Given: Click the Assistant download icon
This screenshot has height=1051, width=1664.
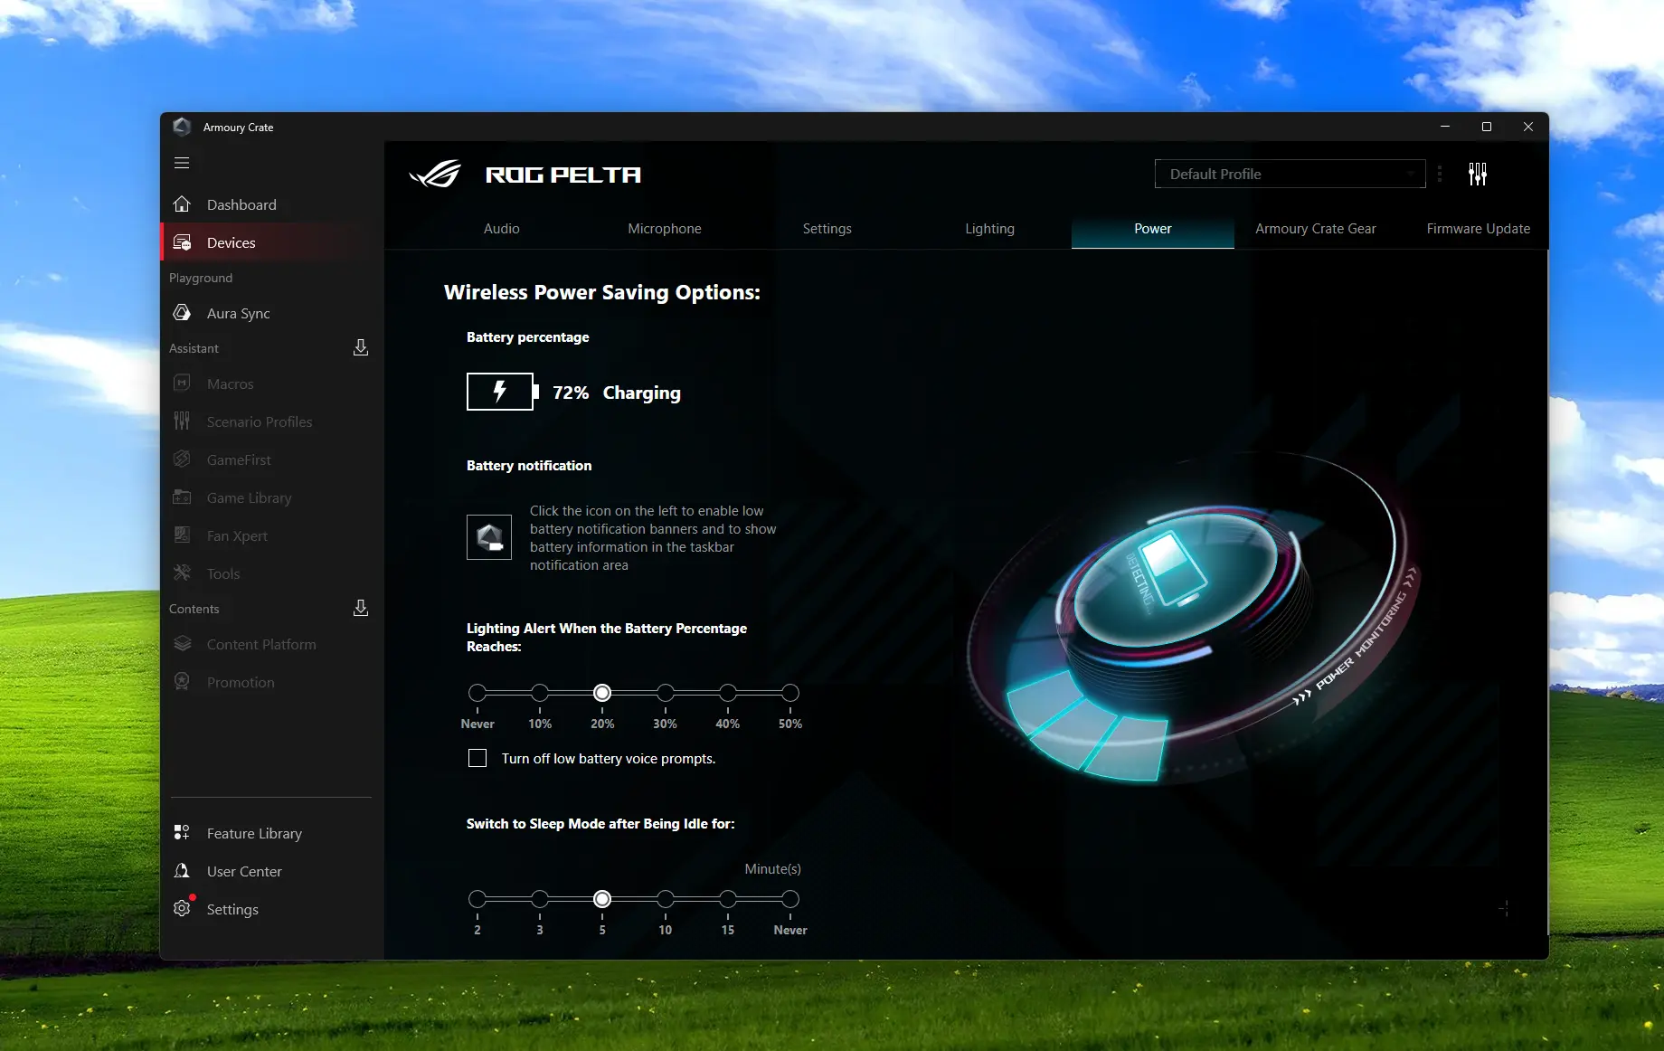Looking at the screenshot, I should coord(360,347).
